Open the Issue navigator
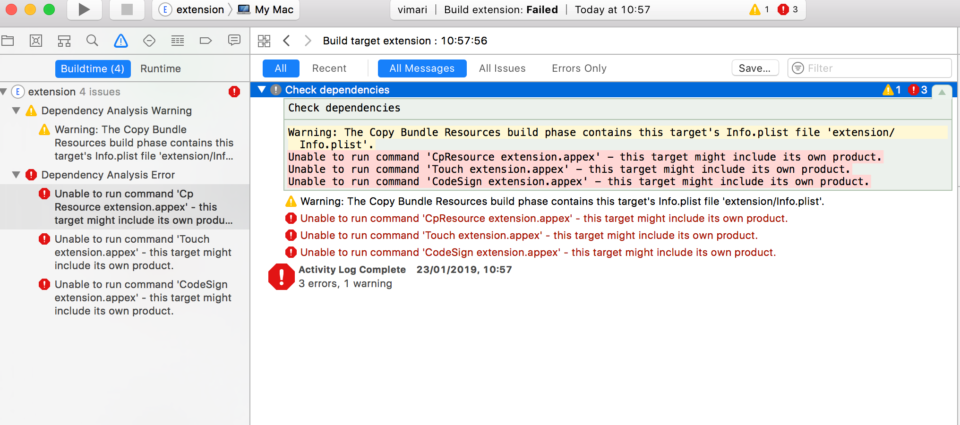960x425 pixels. pos(121,41)
